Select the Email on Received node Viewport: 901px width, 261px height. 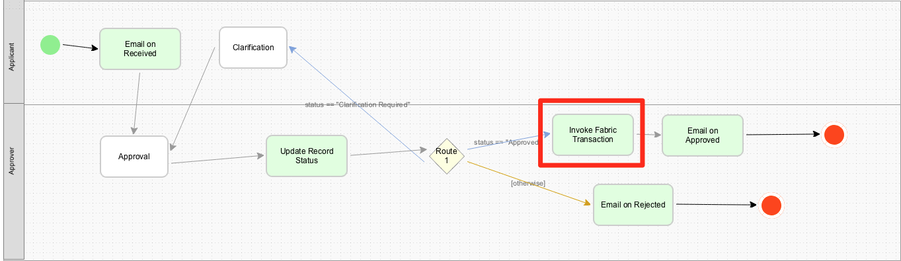(140, 48)
